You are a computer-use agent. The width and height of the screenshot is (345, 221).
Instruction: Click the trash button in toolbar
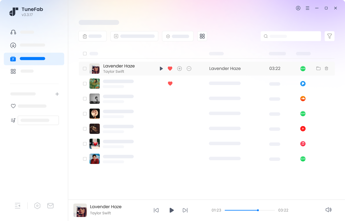pos(92,36)
